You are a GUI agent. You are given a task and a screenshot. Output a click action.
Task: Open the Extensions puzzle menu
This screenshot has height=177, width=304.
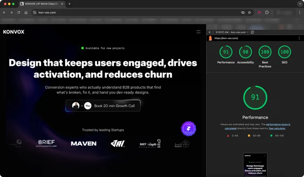coord(267,13)
